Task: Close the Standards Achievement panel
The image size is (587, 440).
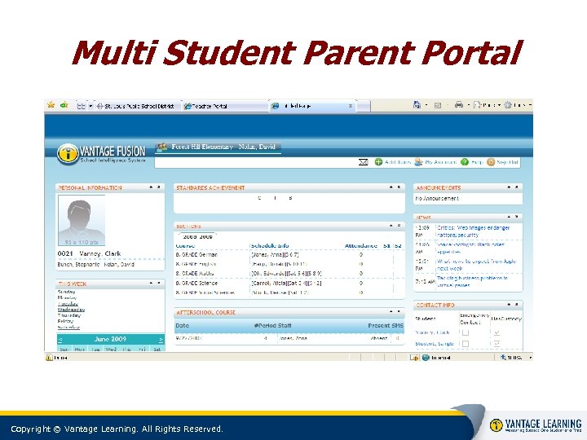Action: click(x=399, y=187)
